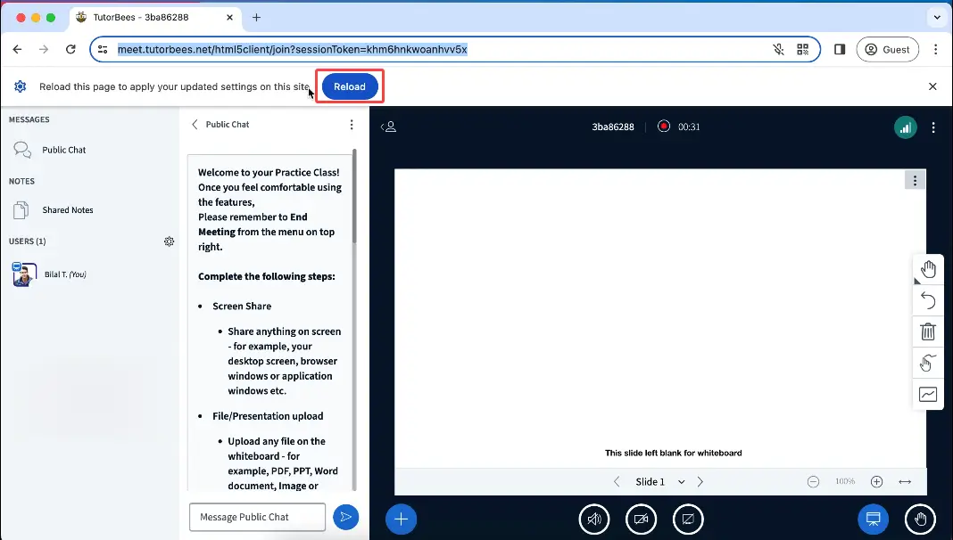Open manage users gear icon

point(169,241)
